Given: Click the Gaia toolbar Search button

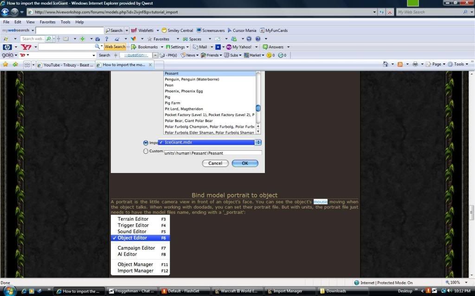Looking at the screenshot, I should coord(104,55).
